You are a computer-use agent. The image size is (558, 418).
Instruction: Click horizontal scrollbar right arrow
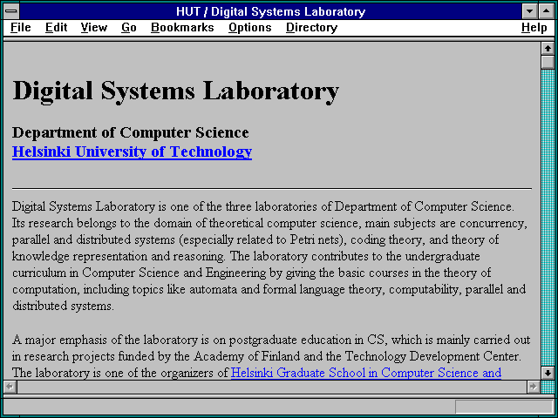533,387
